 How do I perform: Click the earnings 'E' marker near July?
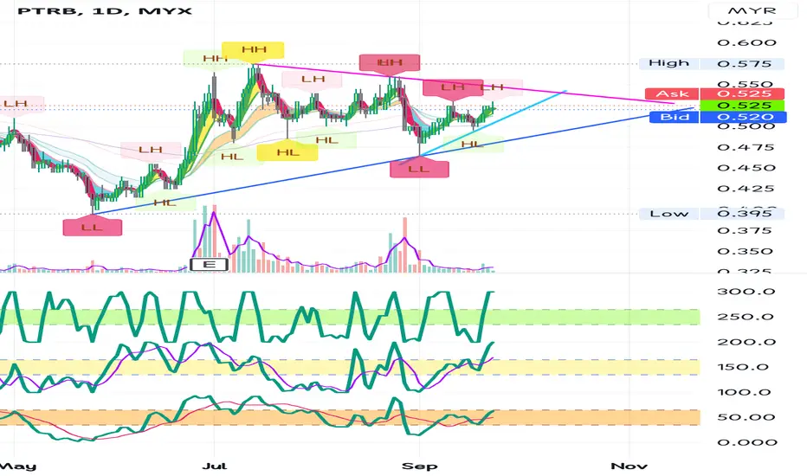209,265
